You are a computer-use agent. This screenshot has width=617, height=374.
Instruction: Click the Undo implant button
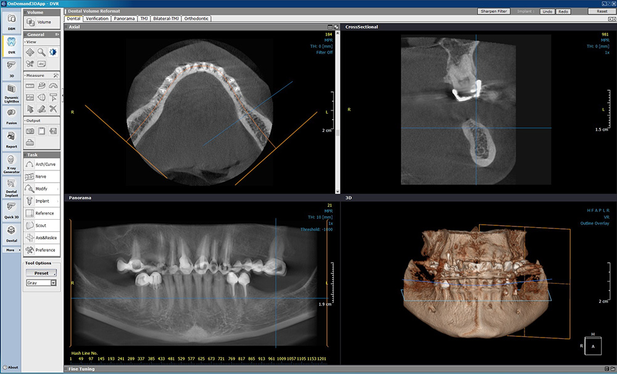547,11
